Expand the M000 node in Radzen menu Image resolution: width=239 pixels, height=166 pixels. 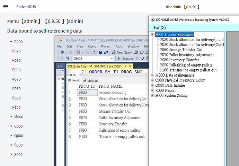11,117
